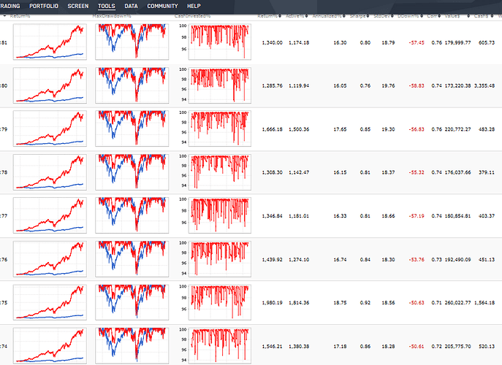Viewport: 502px width, 365px height.
Task: Open the max drawdown chart in row :77
Action: coord(132,215)
